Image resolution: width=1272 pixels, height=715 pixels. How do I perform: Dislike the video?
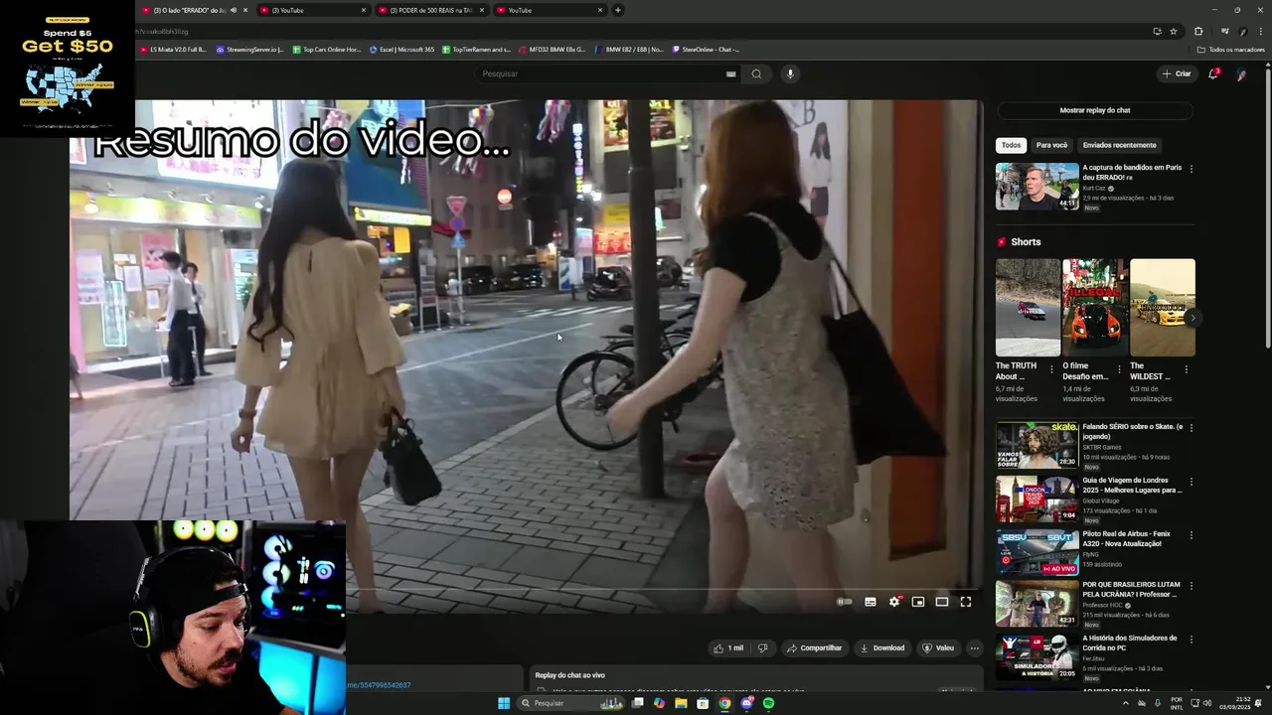[762, 648]
